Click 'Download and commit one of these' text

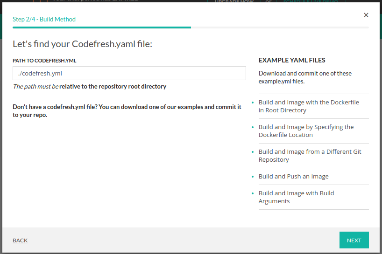click(x=305, y=74)
